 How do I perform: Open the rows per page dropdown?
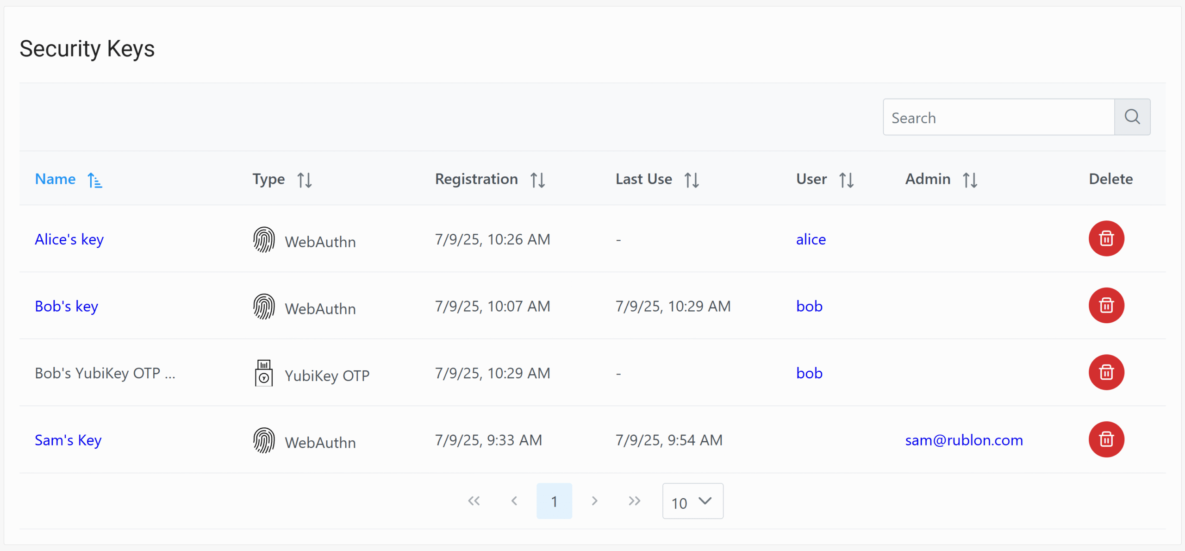coord(692,501)
